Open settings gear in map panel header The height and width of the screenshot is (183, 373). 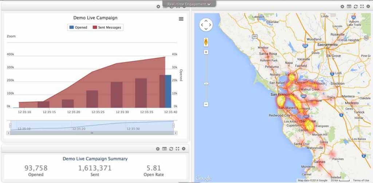[342, 7]
